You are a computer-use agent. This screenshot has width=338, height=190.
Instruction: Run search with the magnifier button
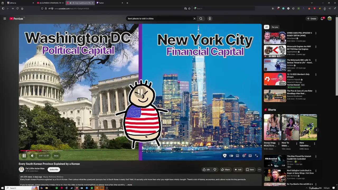pyautogui.click(x=201, y=18)
